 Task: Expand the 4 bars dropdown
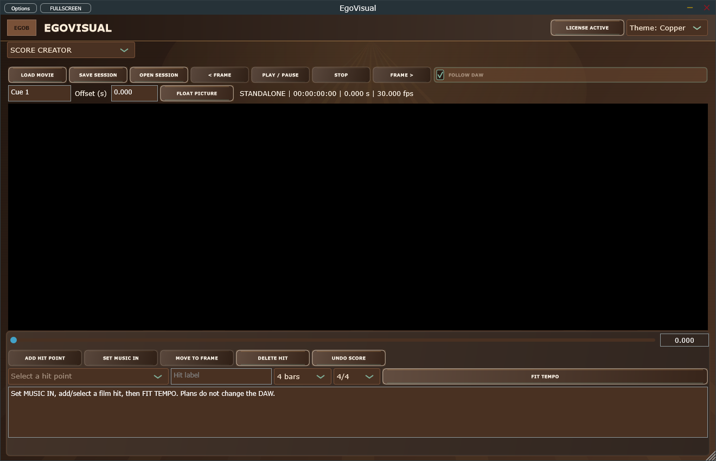[x=303, y=376]
